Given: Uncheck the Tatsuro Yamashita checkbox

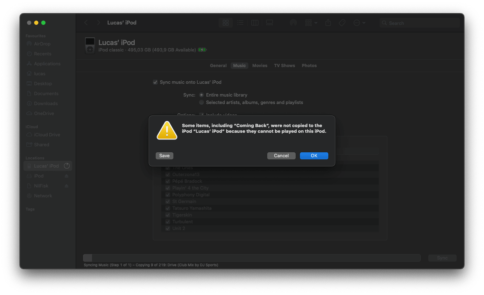Looking at the screenshot, I should [168, 208].
